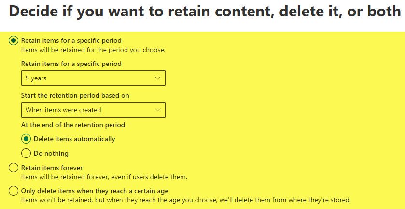Click the chevron in the 'When items were created' box

click(x=157, y=110)
